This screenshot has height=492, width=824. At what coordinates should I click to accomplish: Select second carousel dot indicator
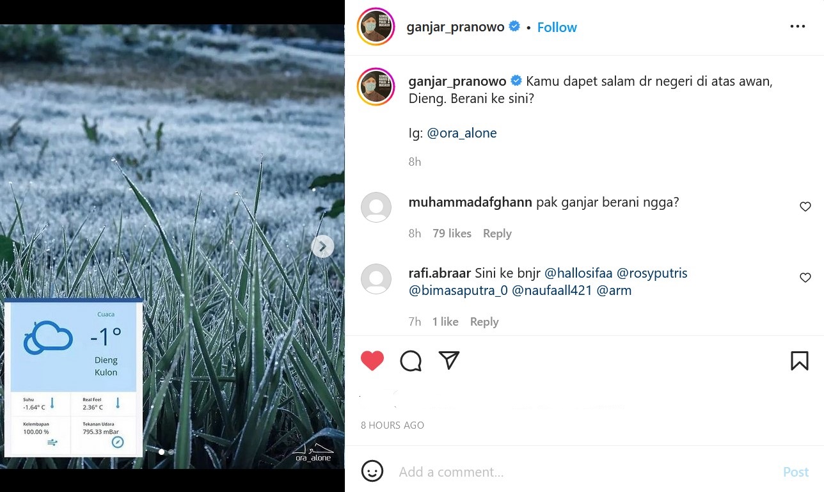(171, 452)
